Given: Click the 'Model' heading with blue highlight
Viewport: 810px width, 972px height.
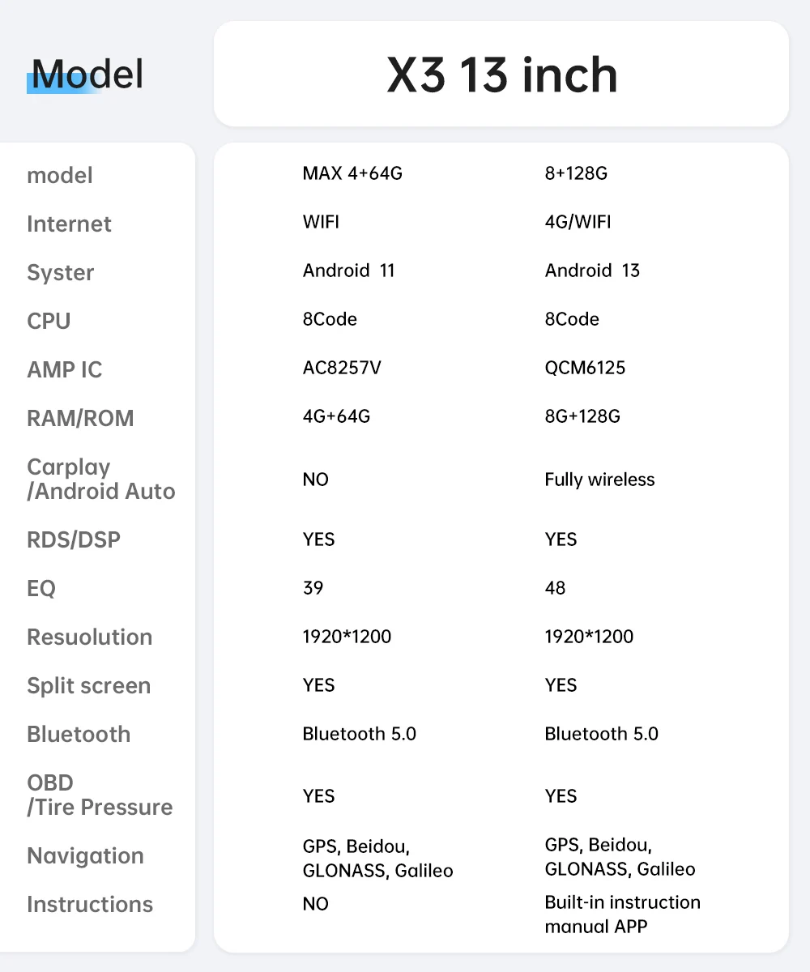Looking at the screenshot, I should pyautogui.click(x=87, y=75).
